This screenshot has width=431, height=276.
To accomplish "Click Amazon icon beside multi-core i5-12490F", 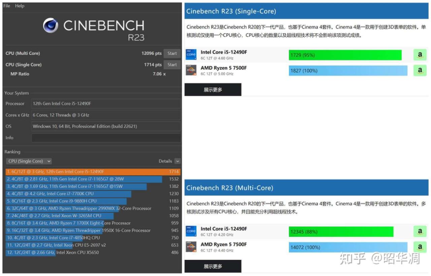I will tap(420, 231).
